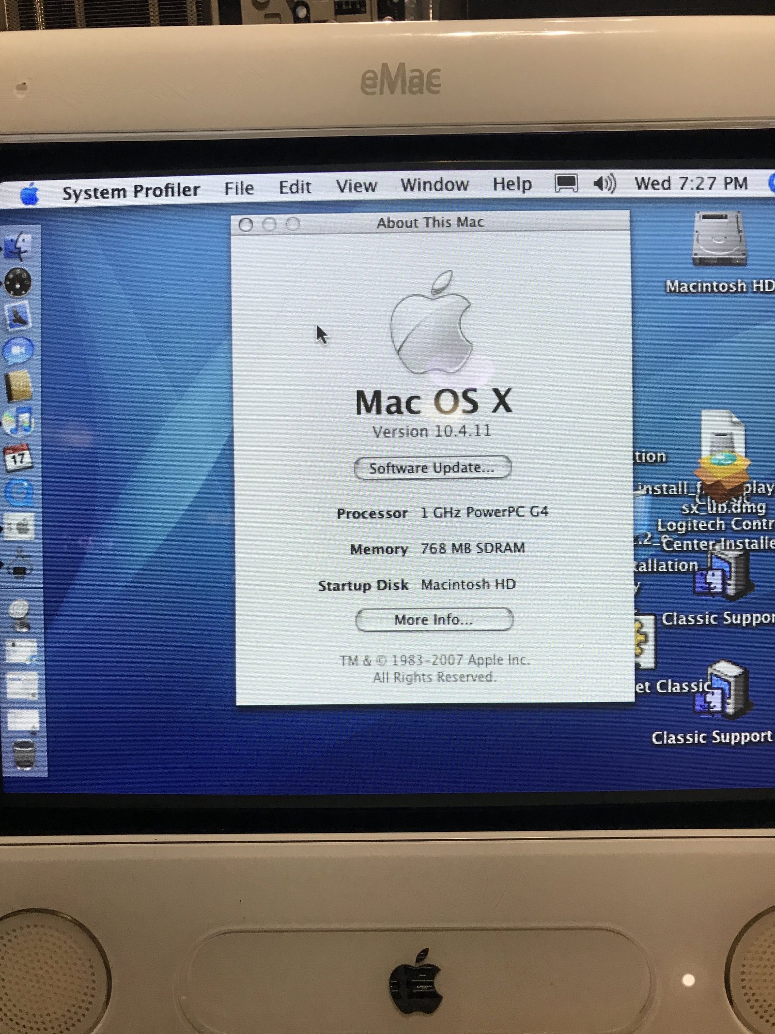Open the Window menu

coord(435,185)
